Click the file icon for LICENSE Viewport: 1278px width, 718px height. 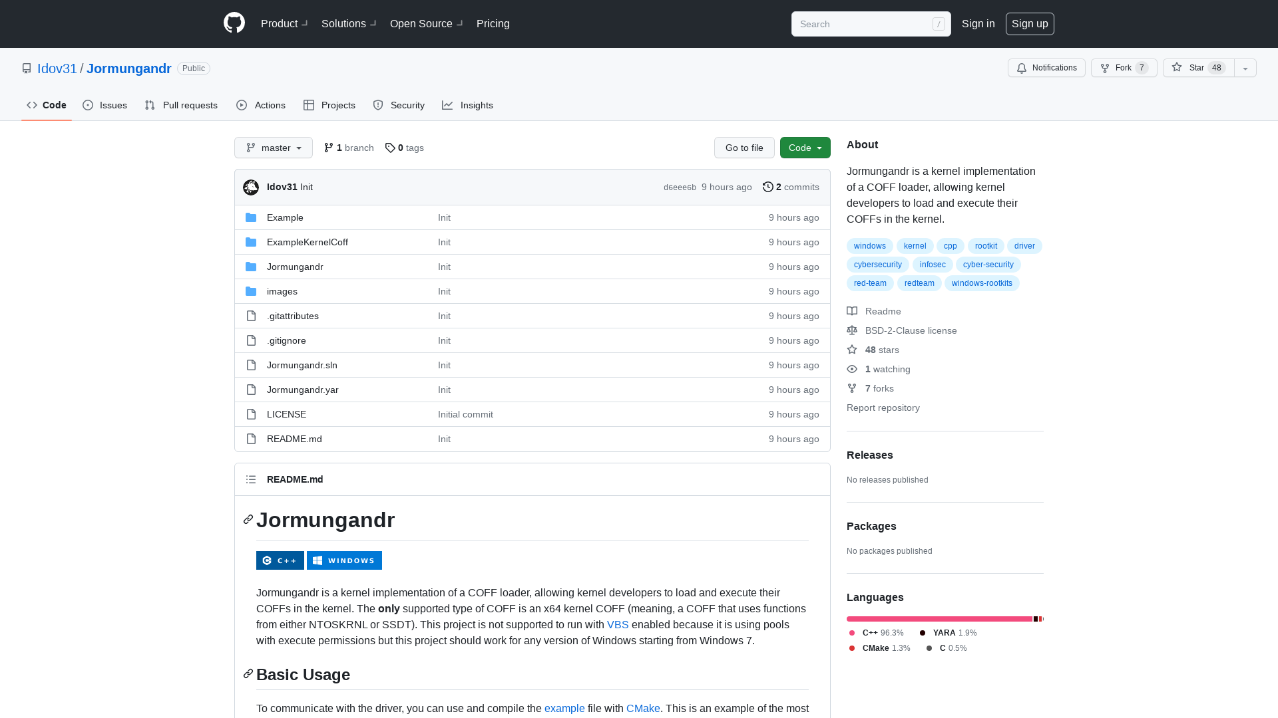click(x=251, y=414)
